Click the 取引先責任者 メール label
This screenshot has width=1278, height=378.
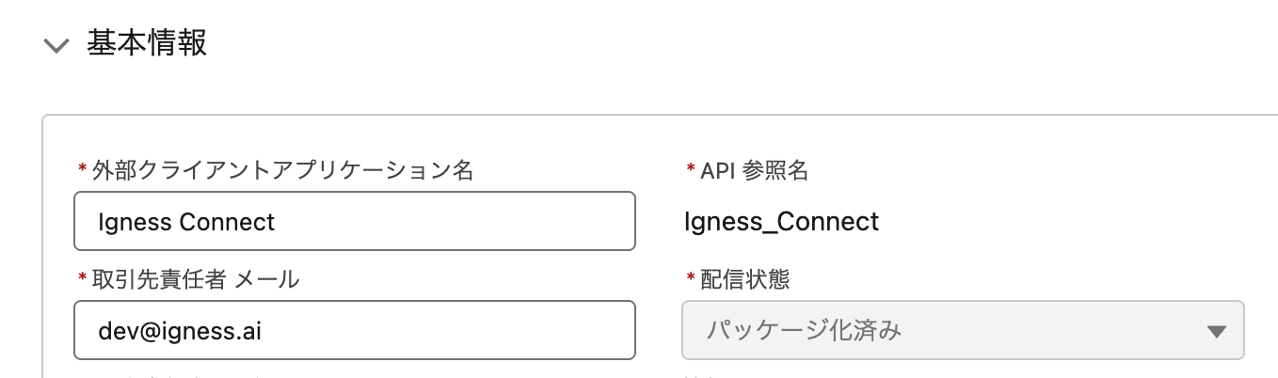tap(196, 278)
